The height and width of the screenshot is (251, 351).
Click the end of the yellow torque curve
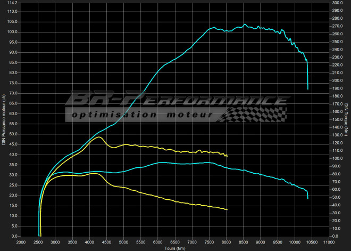(227, 209)
